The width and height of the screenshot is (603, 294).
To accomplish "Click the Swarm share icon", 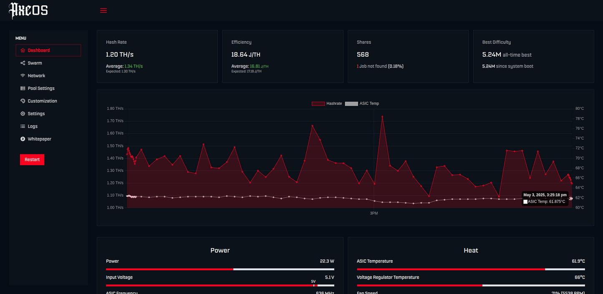I will tap(23, 63).
